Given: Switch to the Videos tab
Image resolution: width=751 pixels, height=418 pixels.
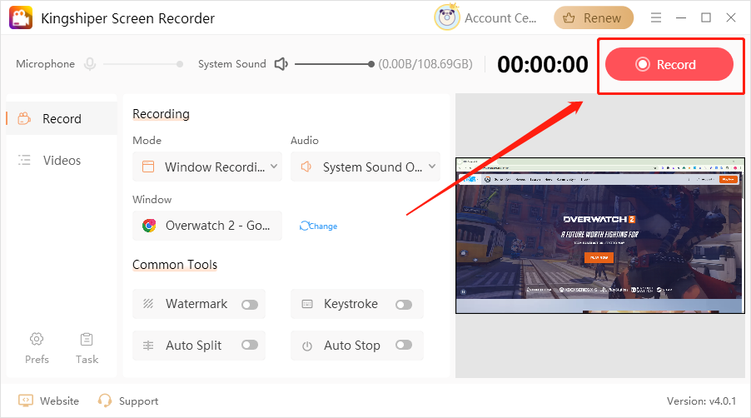Looking at the screenshot, I should coord(62,161).
